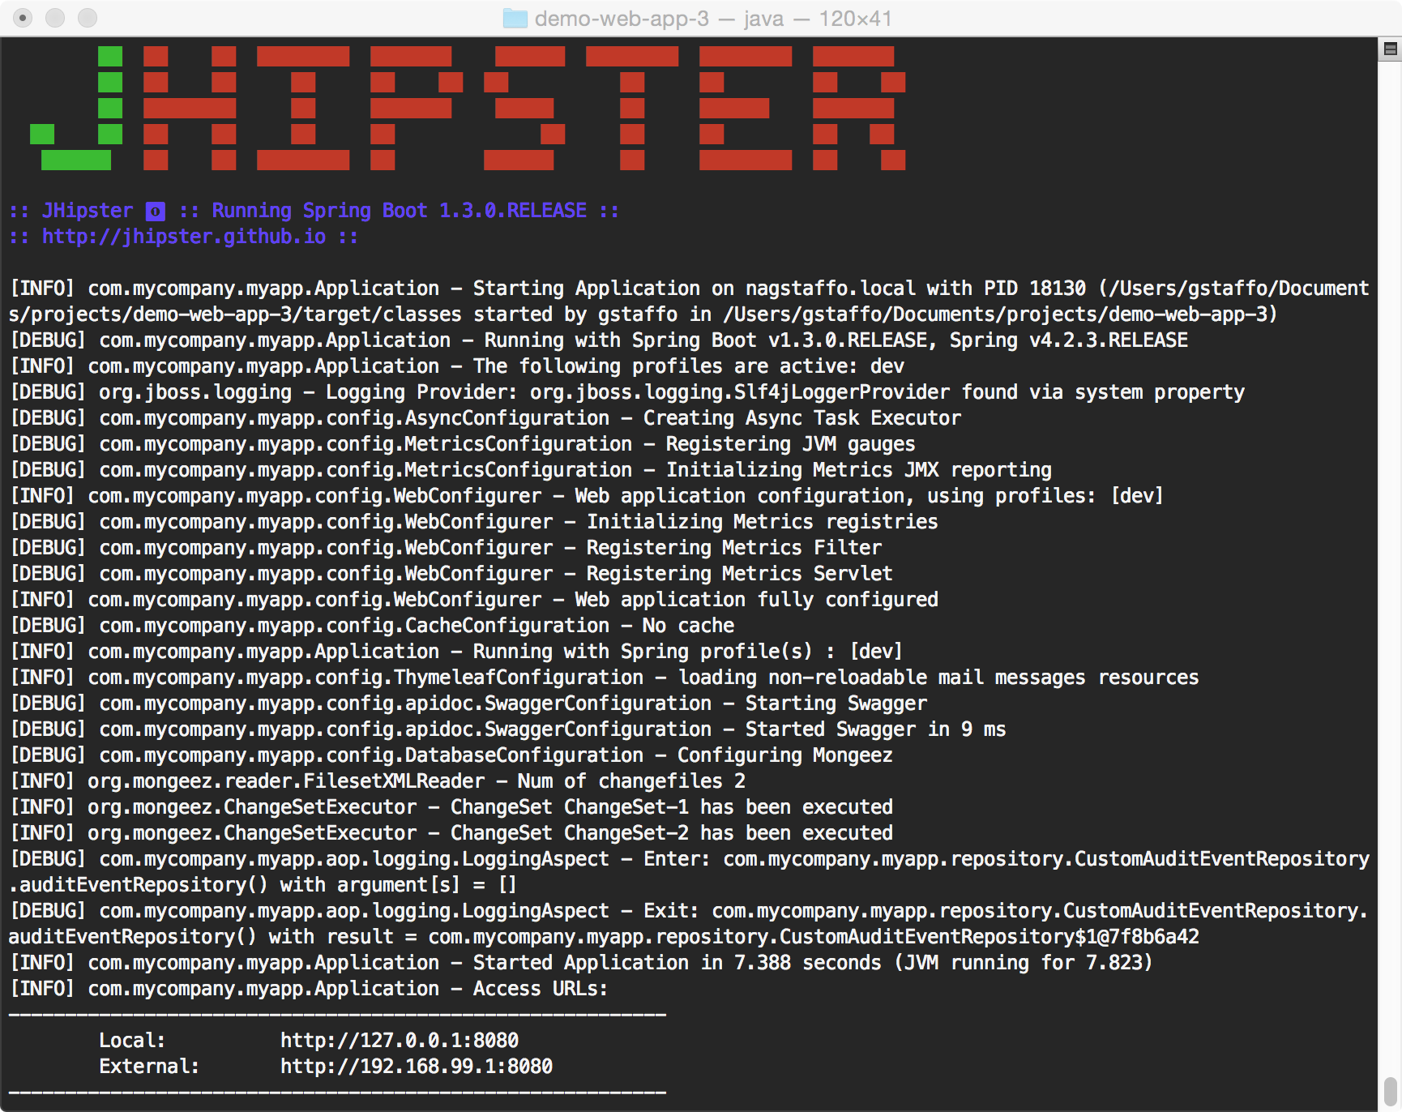Click 'org.jboss.logging.Slf4jLoggerProvider' in the log
Image resolution: width=1402 pixels, height=1112 pixels.
coord(740,392)
